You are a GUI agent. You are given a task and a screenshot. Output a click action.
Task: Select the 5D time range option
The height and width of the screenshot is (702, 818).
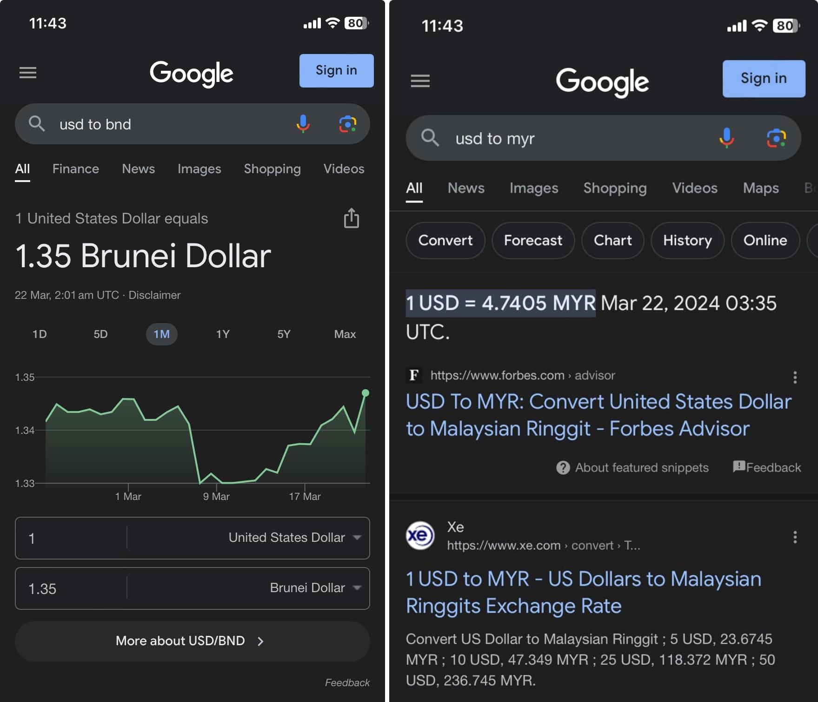coord(100,334)
